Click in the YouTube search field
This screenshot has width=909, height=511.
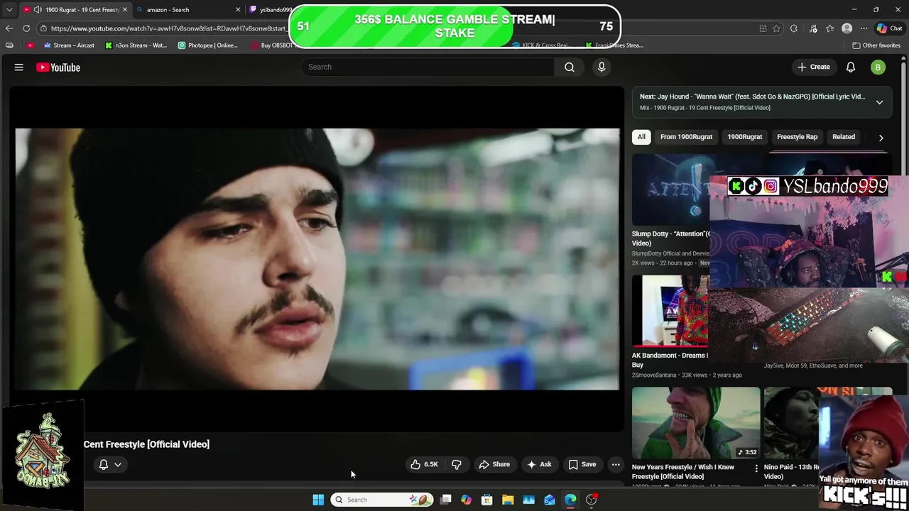428,67
